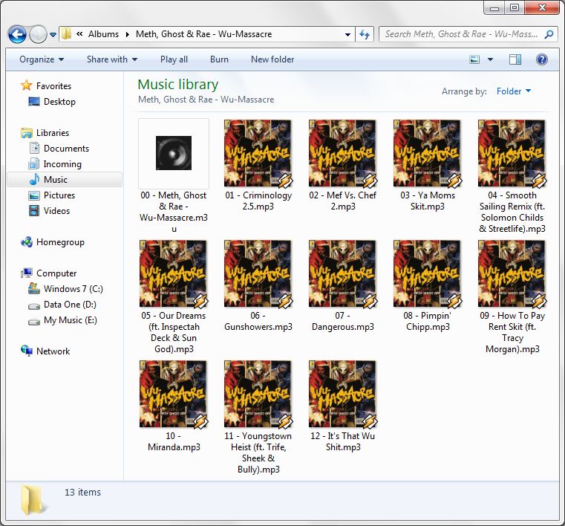Click Burn in the toolbar

click(219, 59)
